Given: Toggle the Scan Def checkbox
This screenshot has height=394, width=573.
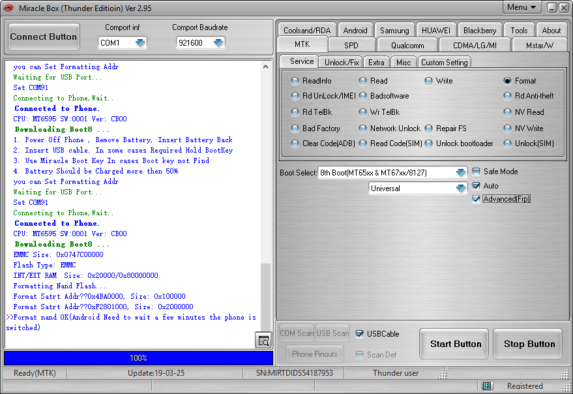Looking at the screenshot, I should pos(360,355).
